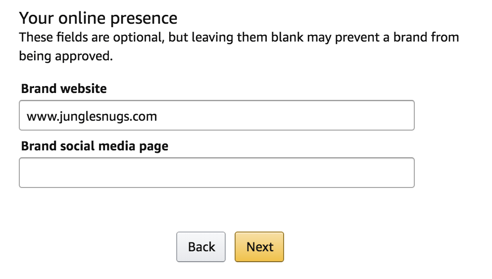Click the 'Brand social media page' label
The width and height of the screenshot is (492, 279).
95,146
